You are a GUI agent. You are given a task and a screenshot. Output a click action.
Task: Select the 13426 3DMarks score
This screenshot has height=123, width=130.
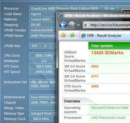107,53
